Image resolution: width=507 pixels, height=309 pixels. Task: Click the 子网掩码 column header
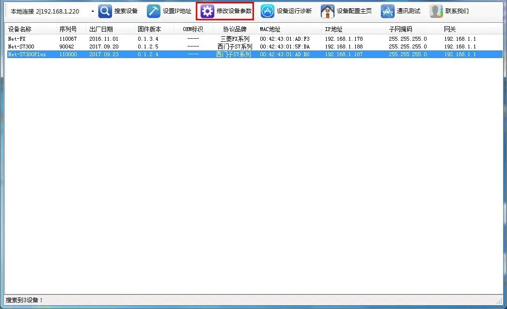[413, 29]
